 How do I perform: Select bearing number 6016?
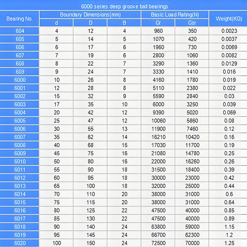(20, 211)
